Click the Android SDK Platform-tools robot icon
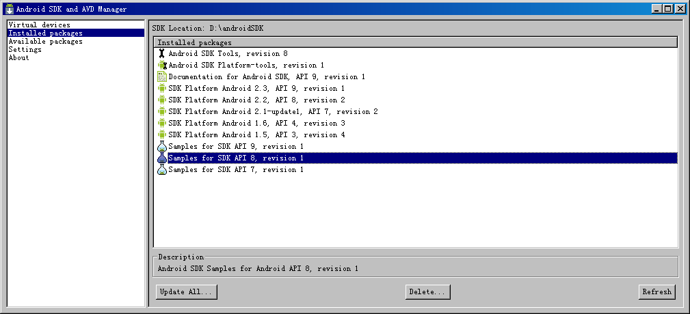690x314 pixels. [162, 65]
